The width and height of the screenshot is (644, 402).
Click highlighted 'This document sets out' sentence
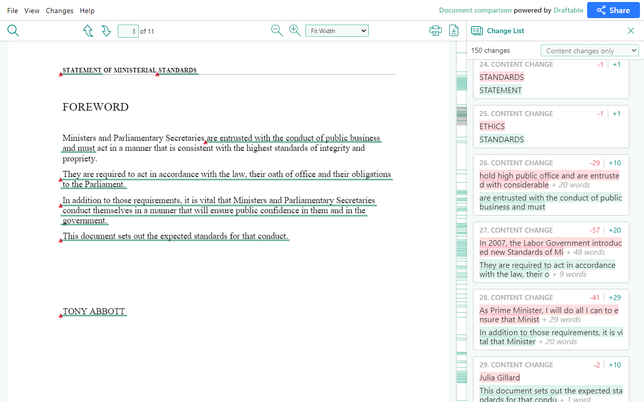point(175,236)
